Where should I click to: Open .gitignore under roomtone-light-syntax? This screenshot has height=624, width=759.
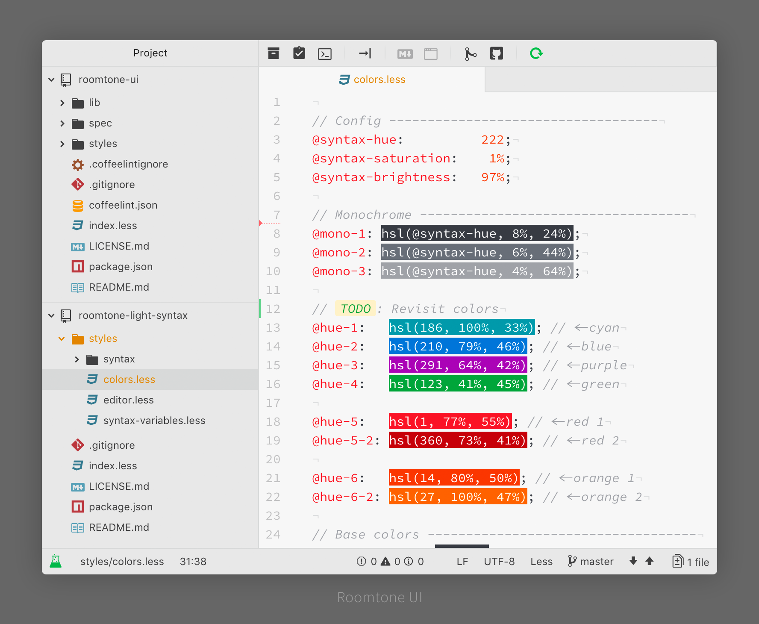click(x=150, y=445)
